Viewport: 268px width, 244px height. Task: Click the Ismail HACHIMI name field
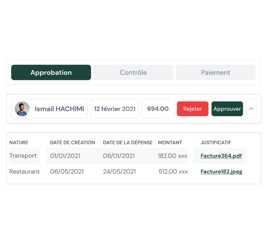pyautogui.click(x=49, y=109)
